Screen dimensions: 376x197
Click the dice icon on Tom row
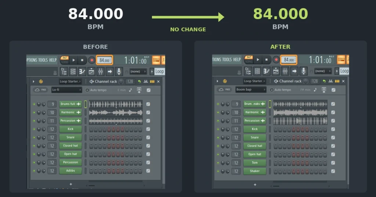pyautogui.click(x=333, y=163)
